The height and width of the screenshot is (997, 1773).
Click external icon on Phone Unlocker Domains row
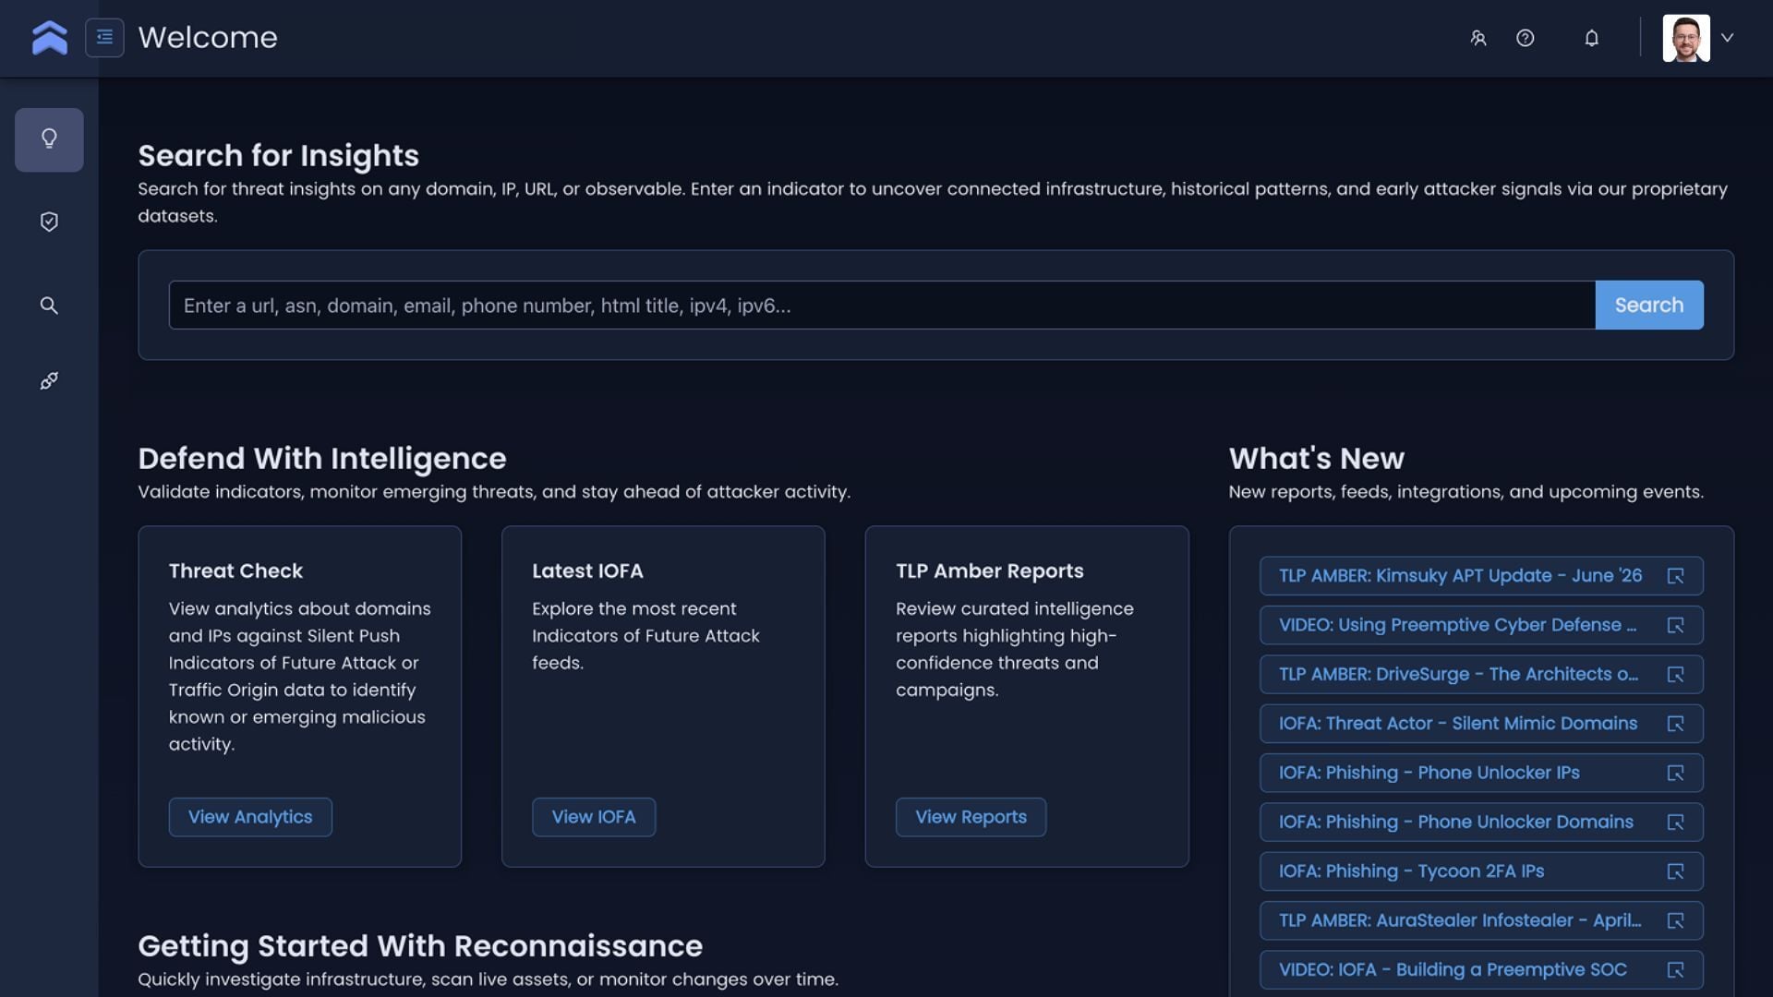click(x=1676, y=823)
